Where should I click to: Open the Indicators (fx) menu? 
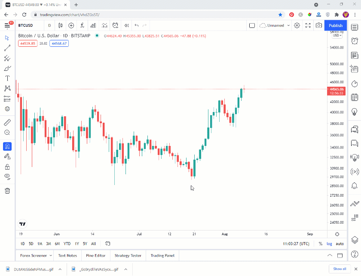[x=82, y=25]
